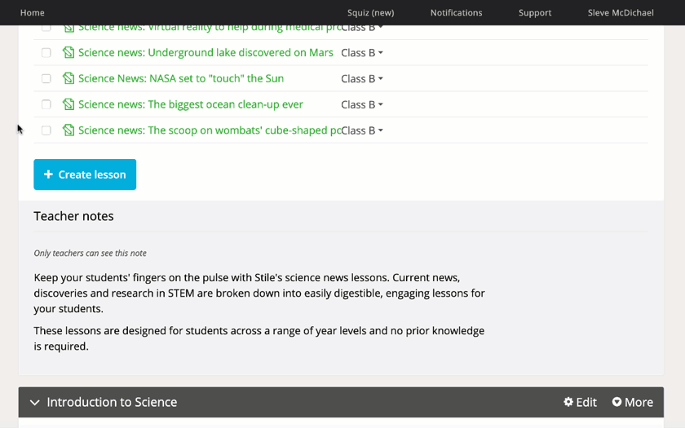The image size is (685, 428).
Task: Open Squiz (new) menu item
Action: pyautogui.click(x=370, y=13)
